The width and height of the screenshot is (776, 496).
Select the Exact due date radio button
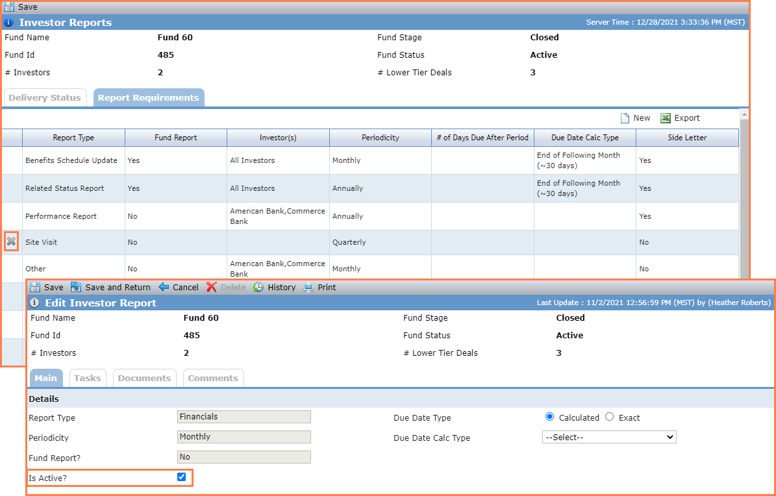click(609, 417)
